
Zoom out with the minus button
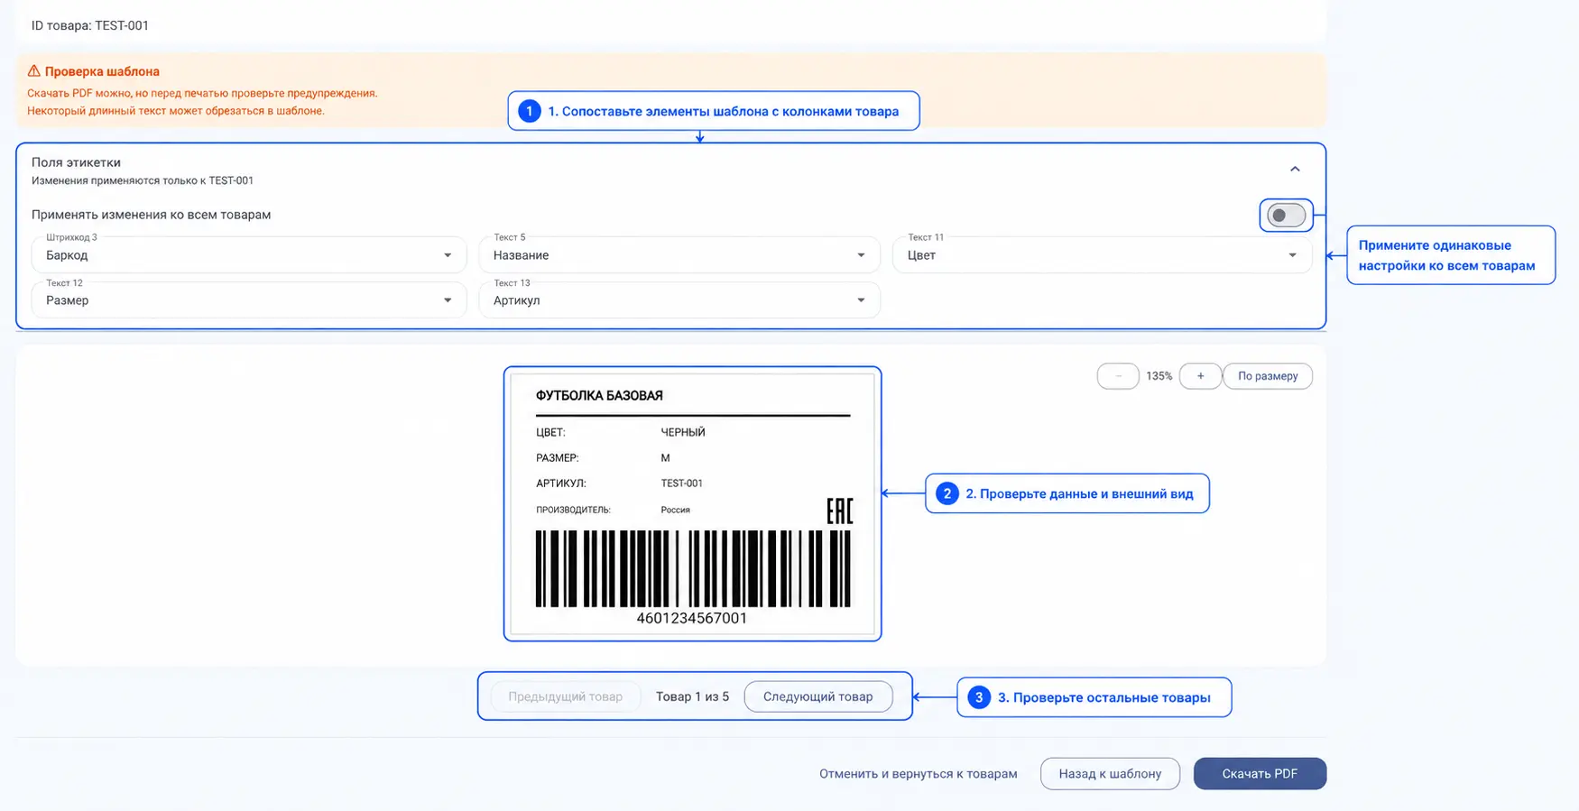(1118, 376)
